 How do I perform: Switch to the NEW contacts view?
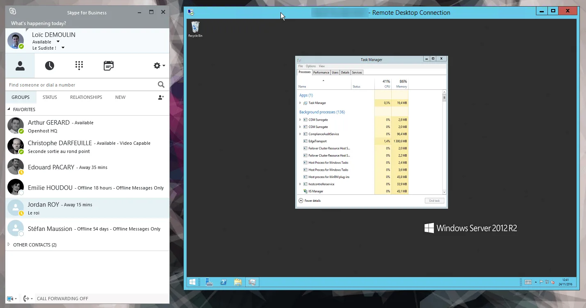[120, 97]
